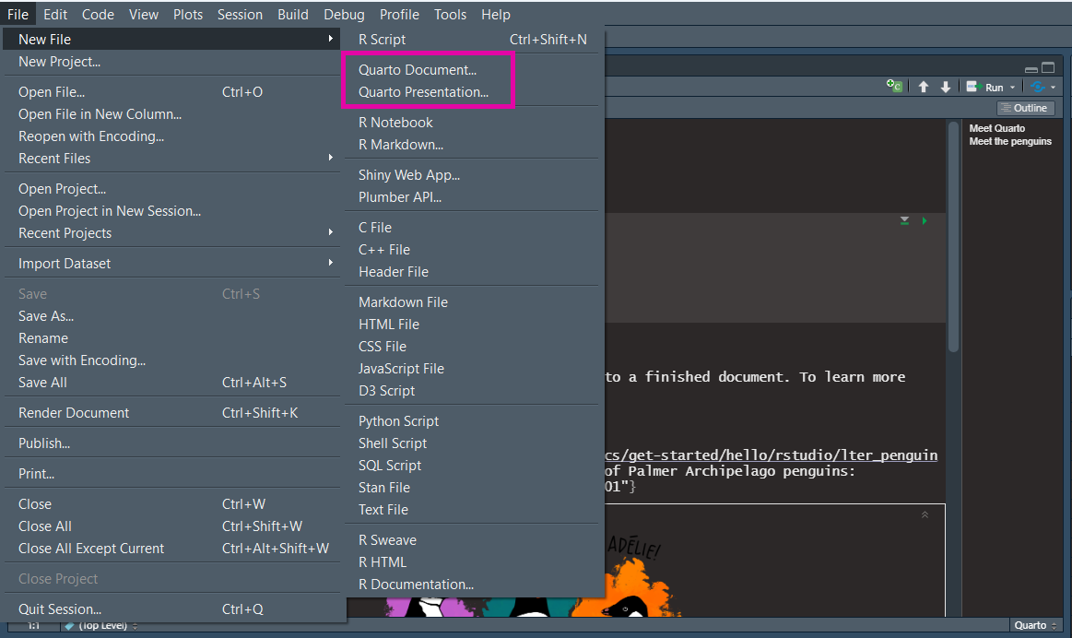Run current chunk with green play arrow
The height and width of the screenshot is (638, 1072).
click(x=925, y=220)
